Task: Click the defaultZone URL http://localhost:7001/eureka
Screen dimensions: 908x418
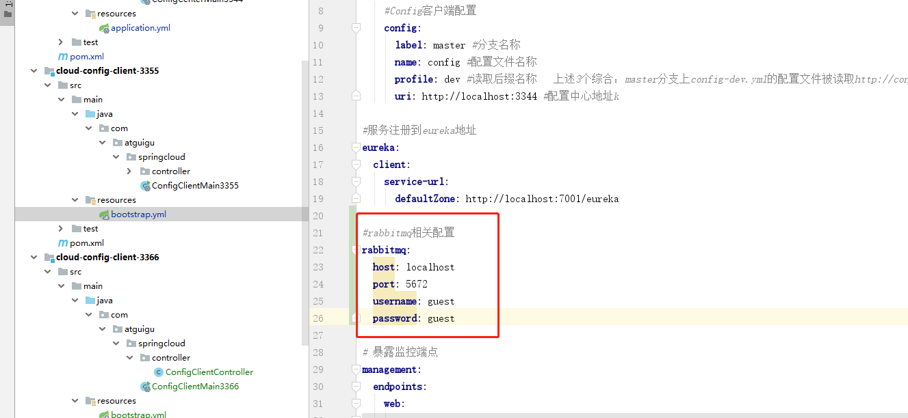Action: pyautogui.click(x=542, y=199)
